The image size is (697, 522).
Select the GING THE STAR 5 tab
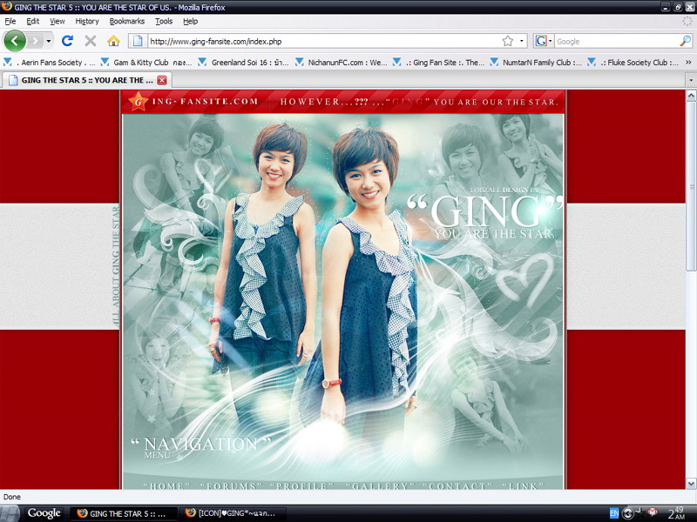pyautogui.click(x=87, y=80)
